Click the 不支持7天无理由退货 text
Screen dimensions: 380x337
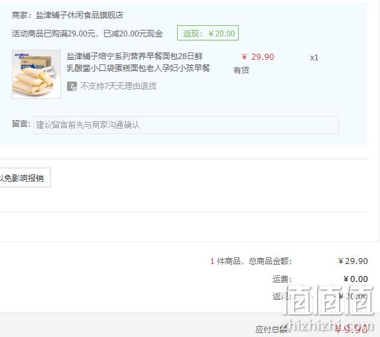[118, 86]
